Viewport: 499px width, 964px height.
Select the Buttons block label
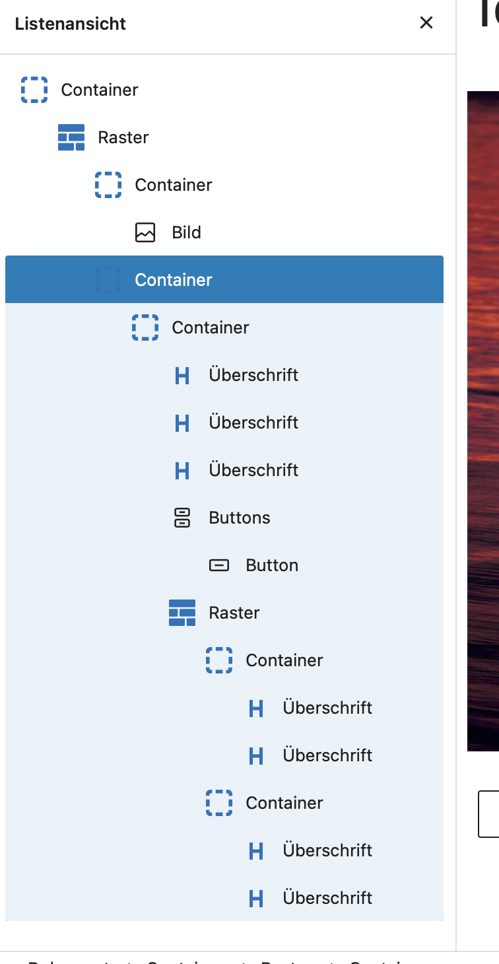240,518
